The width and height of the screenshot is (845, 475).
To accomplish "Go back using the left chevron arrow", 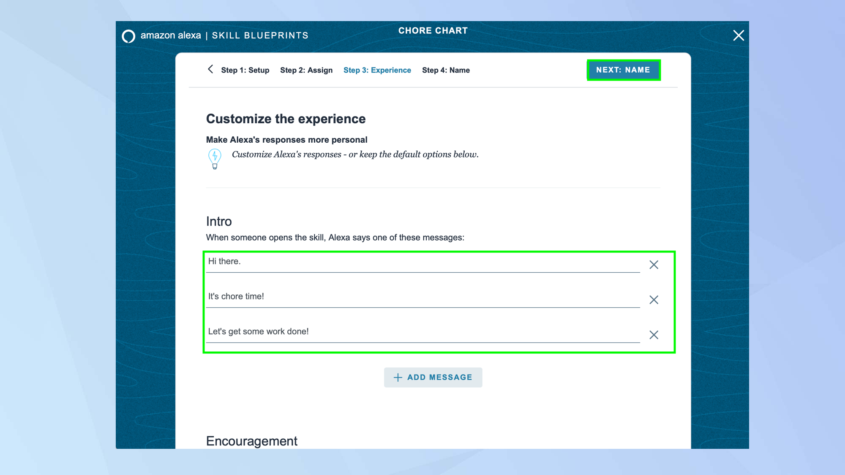I will (210, 69).
